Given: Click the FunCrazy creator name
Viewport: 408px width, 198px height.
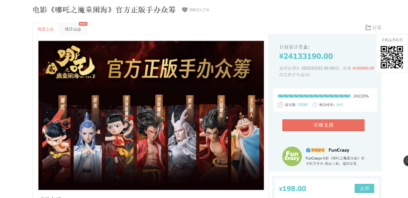Looking at the screenshot, I should click(339, 150).
